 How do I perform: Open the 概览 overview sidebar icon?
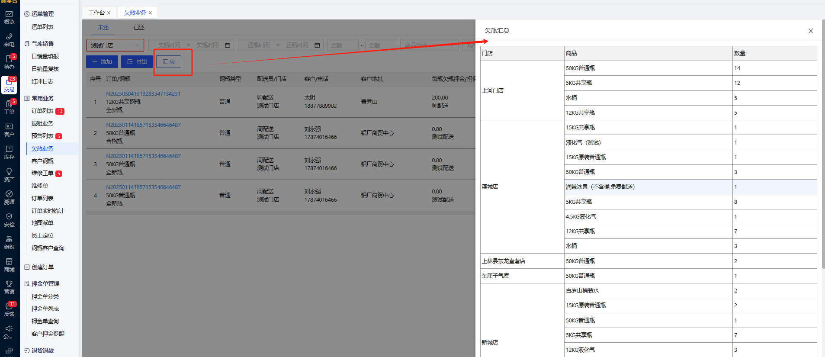coord(9,17)
